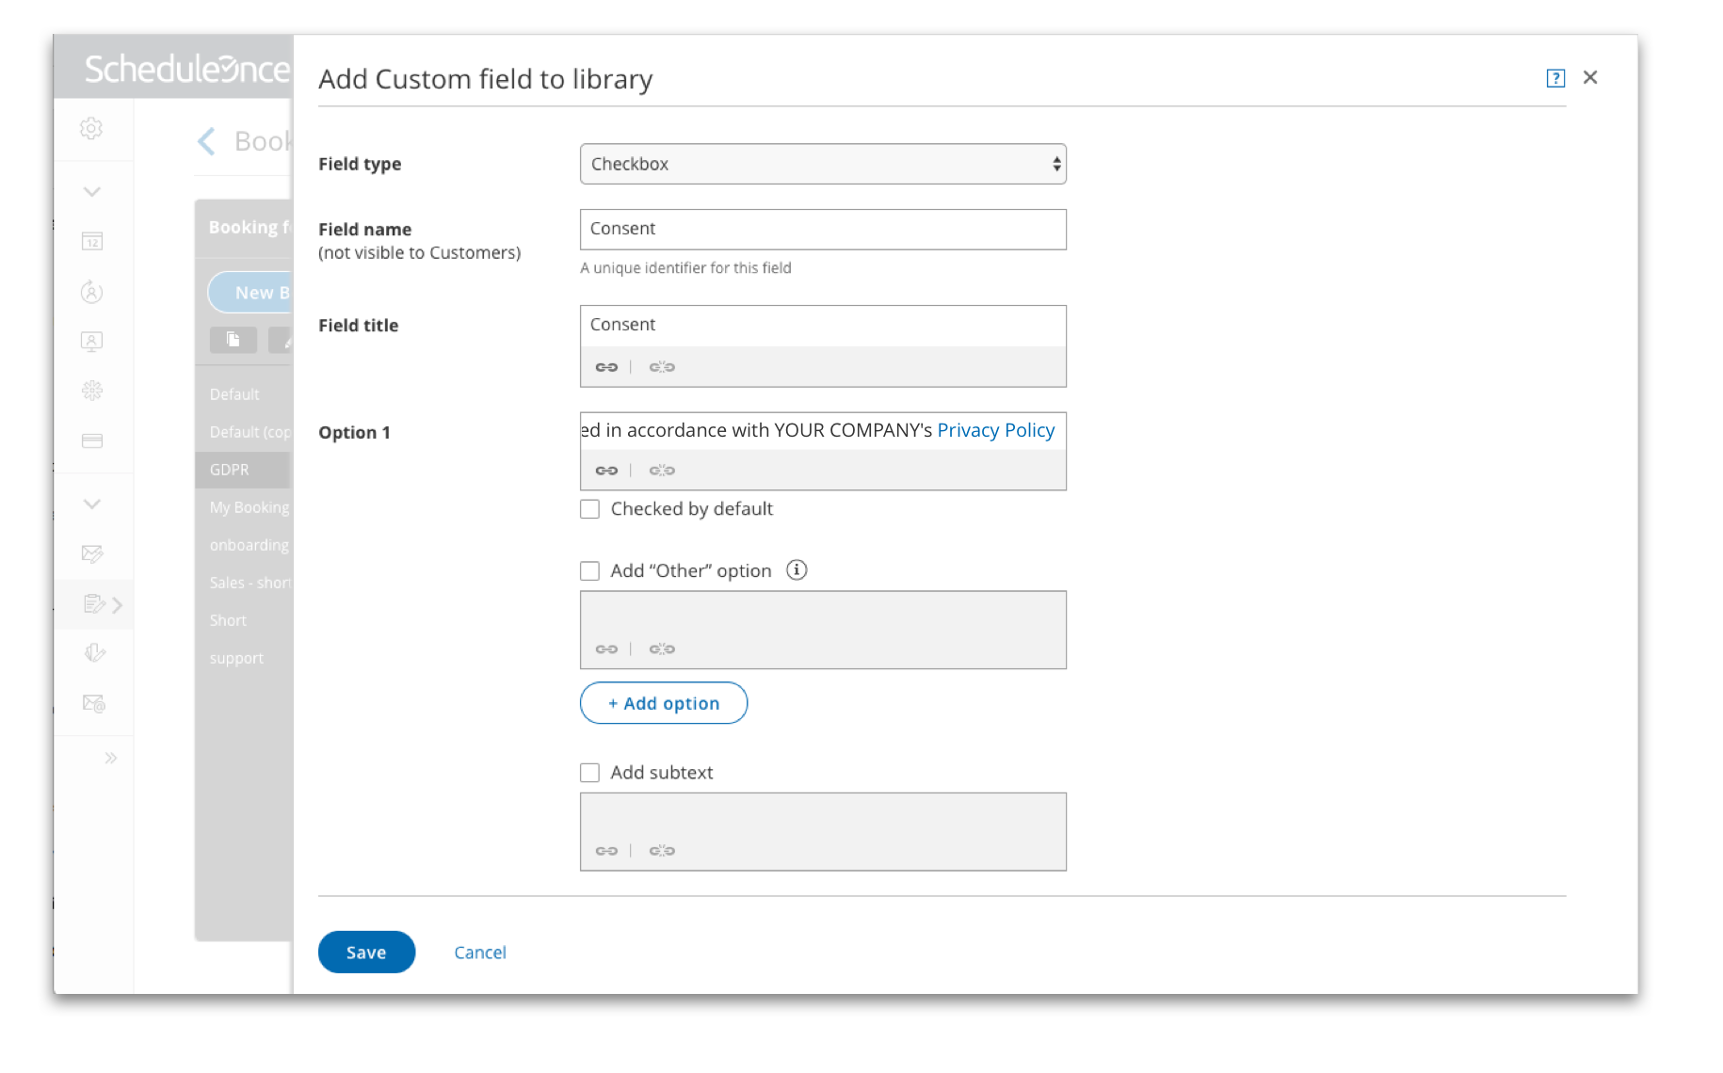Viewport: 1723px width, 1073px height.
Task: Enable the Checked by default checkbox
Action: point(590,509)
